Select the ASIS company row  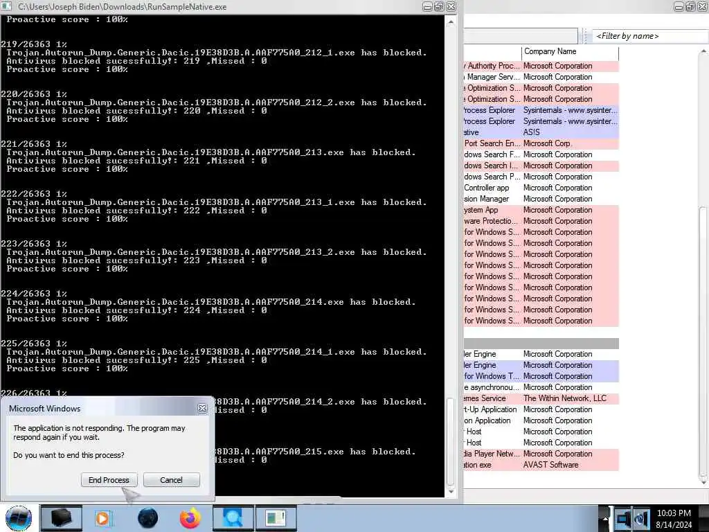541,132
